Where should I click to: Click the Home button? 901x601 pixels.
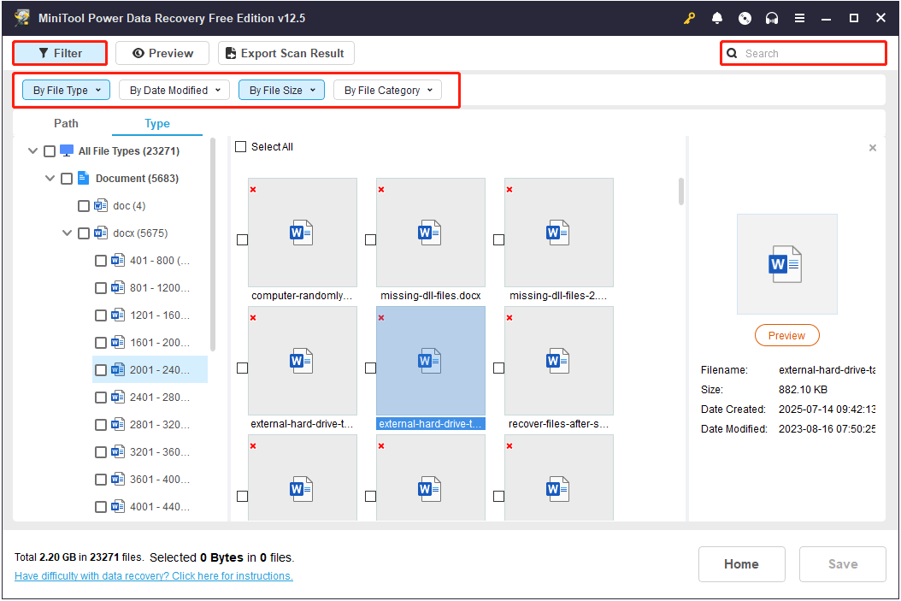pos(741,564)
